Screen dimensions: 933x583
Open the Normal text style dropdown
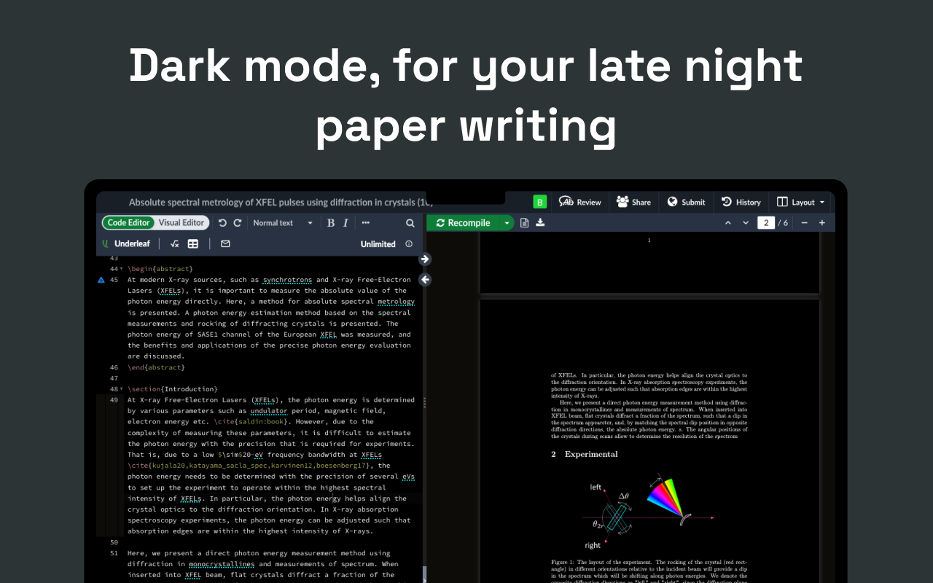(x=284, y=222)
